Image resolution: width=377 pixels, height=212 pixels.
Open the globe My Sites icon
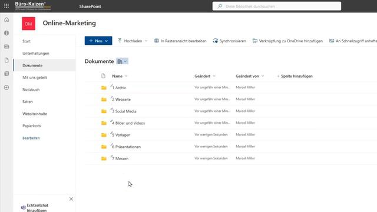6,33
